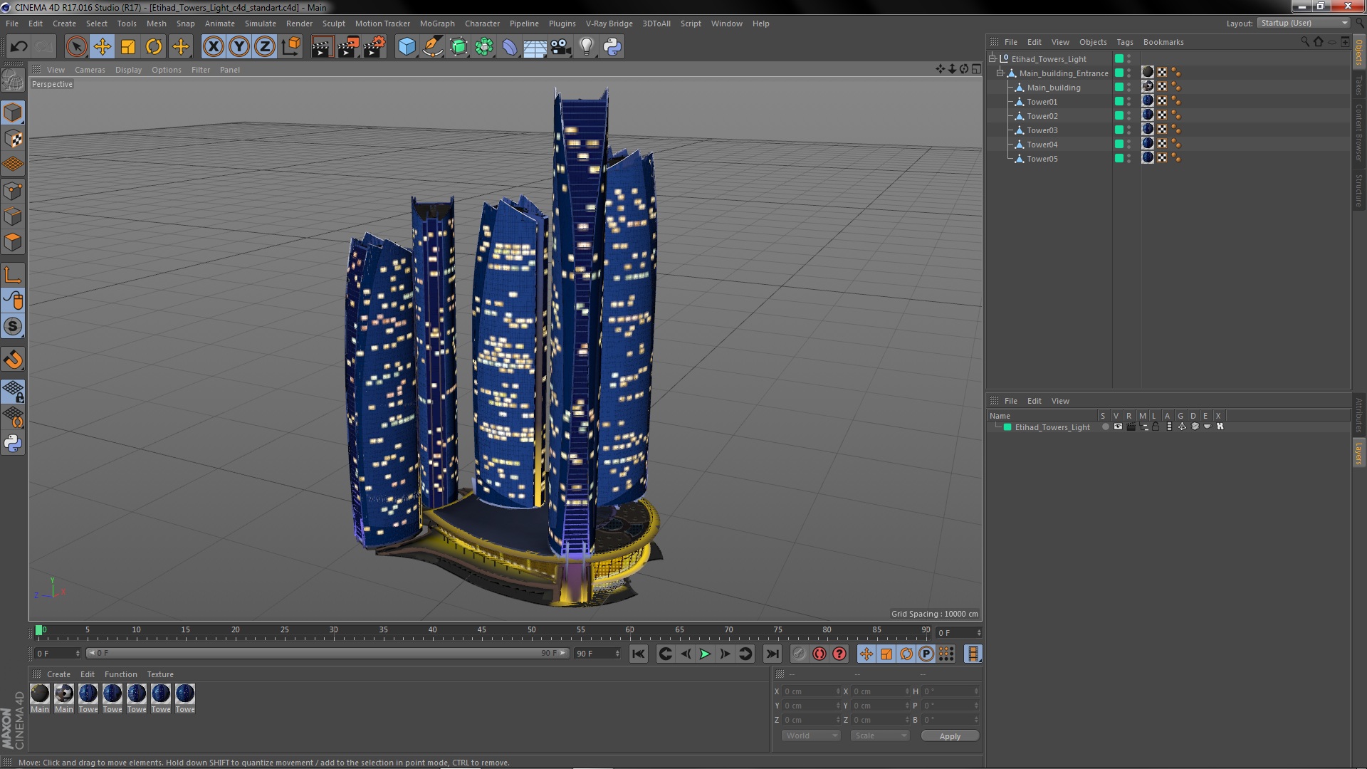The width and height of the screenshot is (1367, 769).
Task: Click the Tower02 layer color square
Action: 1119,116
